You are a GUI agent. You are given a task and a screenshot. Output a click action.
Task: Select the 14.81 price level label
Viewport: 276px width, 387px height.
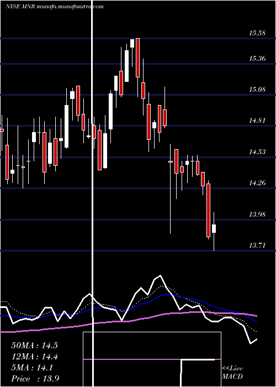[x=257, y=121]
